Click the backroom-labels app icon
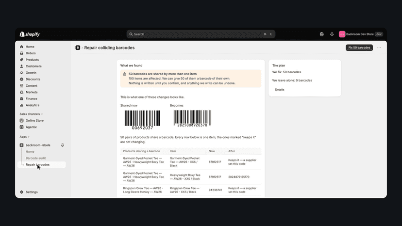This screenshot has height=226, width=402. click(x=21, y=145)
